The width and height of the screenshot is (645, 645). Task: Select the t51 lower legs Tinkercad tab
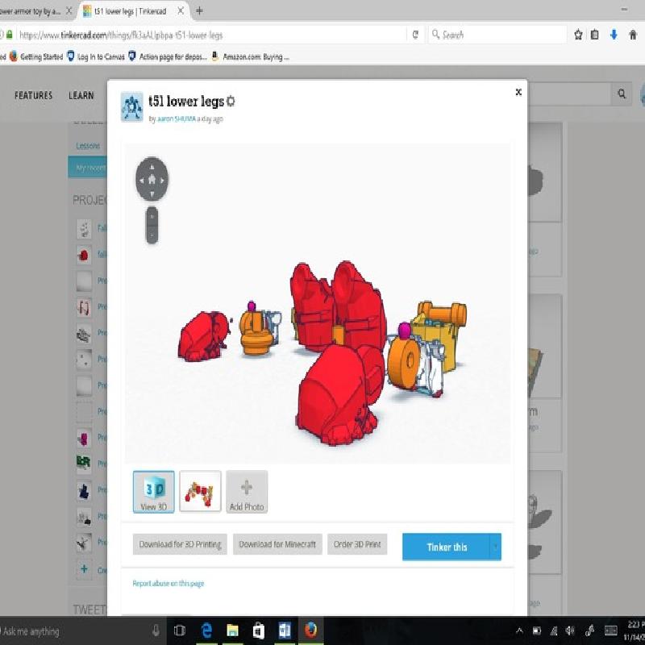coord(131,11)
